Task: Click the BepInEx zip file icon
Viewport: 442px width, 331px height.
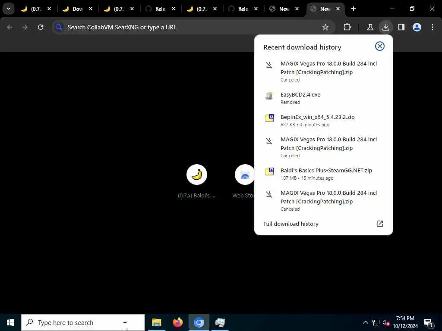Action: [x=269, y=118]
